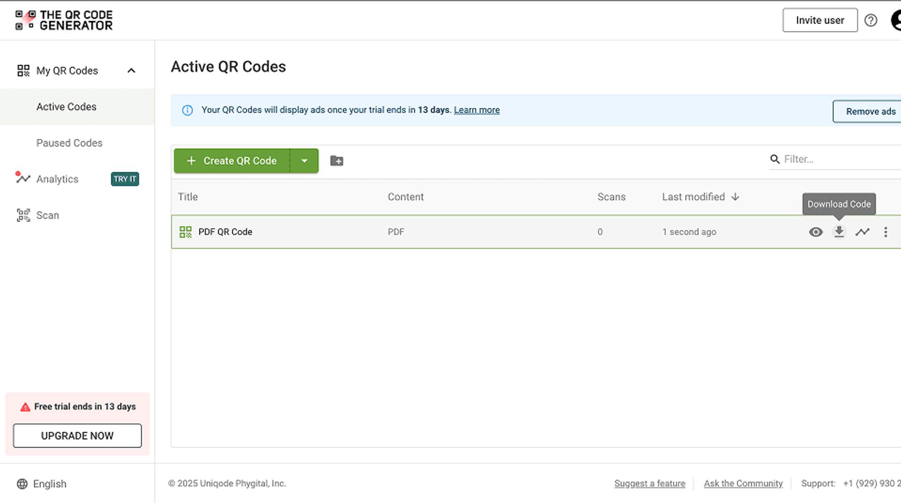Viewport: 901px width, 503px height.
Task: Expand the Create QR Code dropdown arrow
Action: tap(305, 160)
